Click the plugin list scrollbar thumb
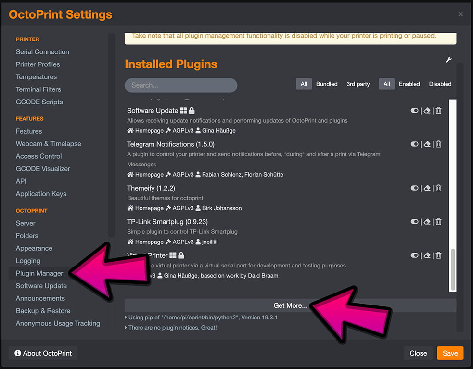This screenshot has height=369, width=473. [x=453, y=269]
